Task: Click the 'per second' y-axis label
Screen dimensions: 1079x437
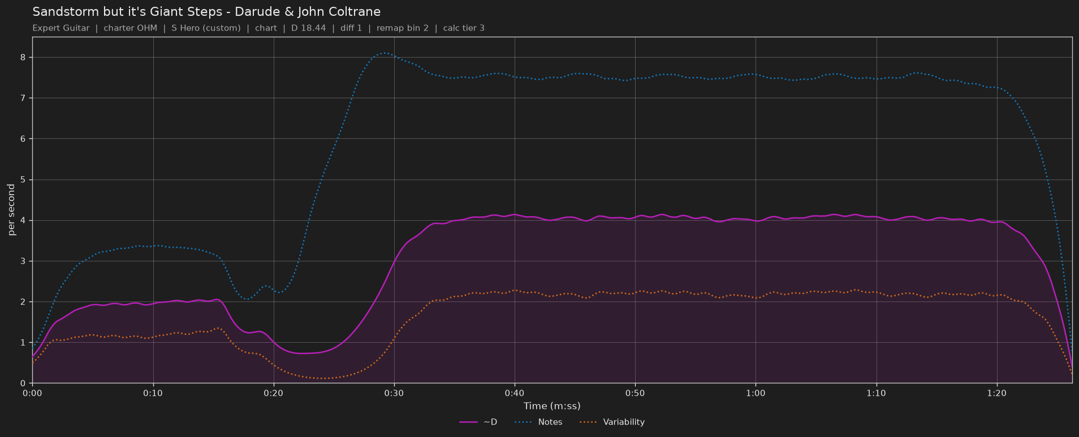Action: [11, 209]
